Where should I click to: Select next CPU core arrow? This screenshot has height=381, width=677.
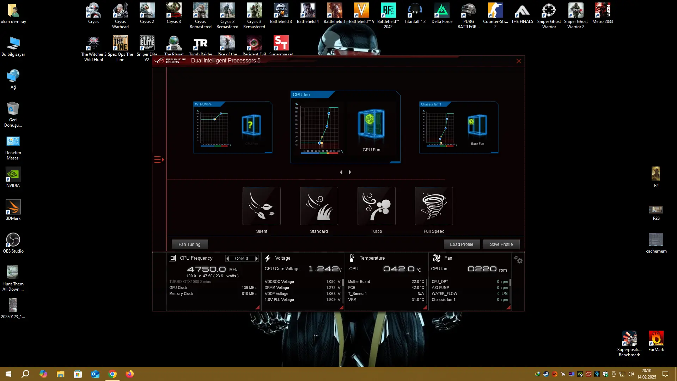(x=256, y=259)
